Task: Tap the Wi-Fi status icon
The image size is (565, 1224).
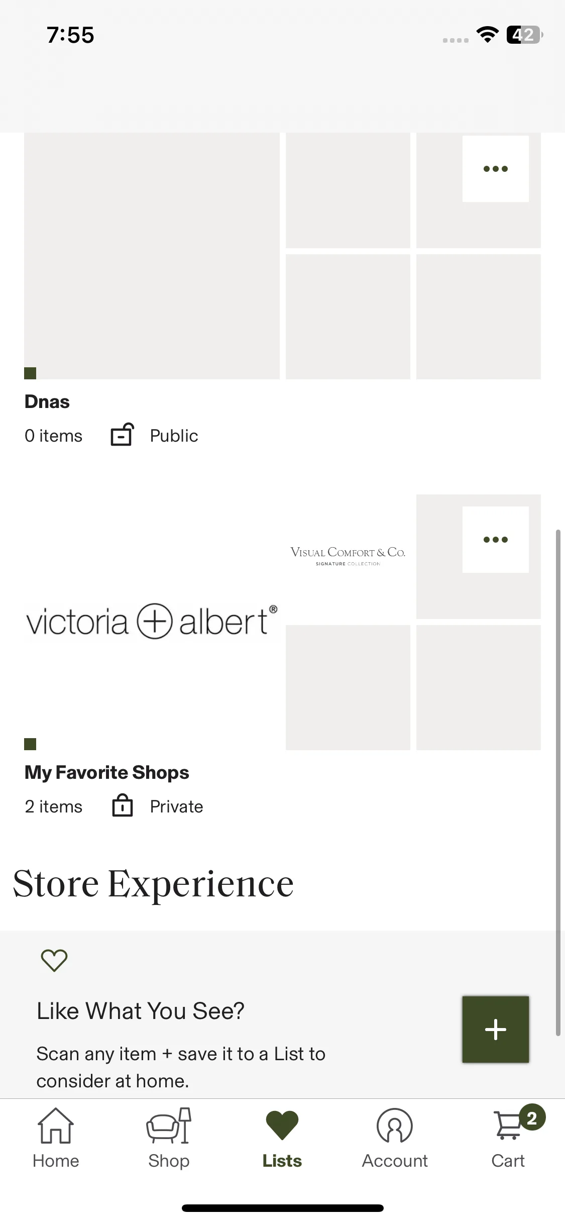Action: point(487,35)
